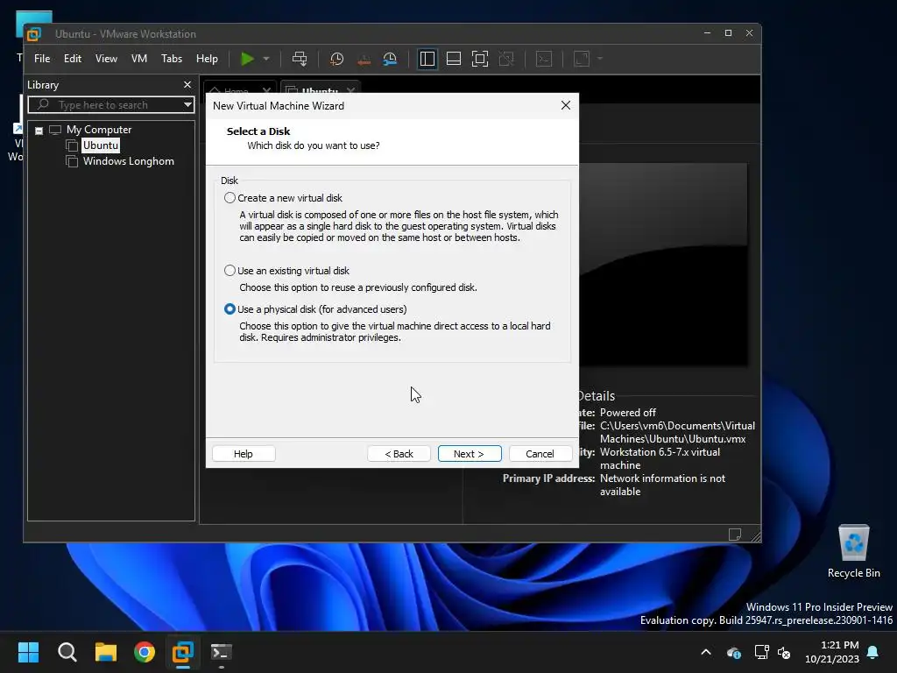The width and height of the screenshot is (897, 673).
Task: Click the muted volume tray icon
Action: point(784,652)
